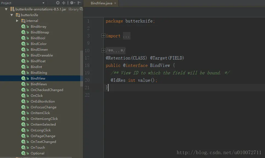Select the butterknife-annotations-8.5.1.jar label
This screenshot has width=265, height=158.
click(x=41, y=9)
